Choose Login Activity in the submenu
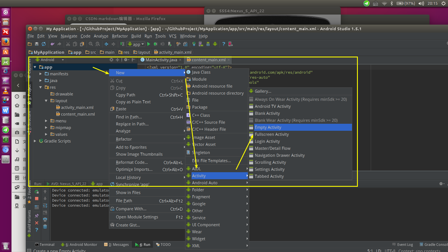The image size is (448, 252). pyautogui.click(x=300, y=141)
